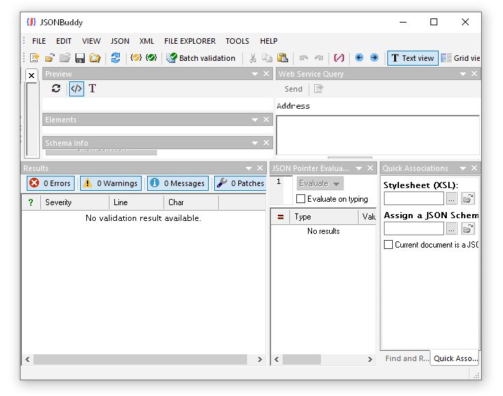
Task: Click the refresh icon in Preview panel
Action: (x=56, y=88)
